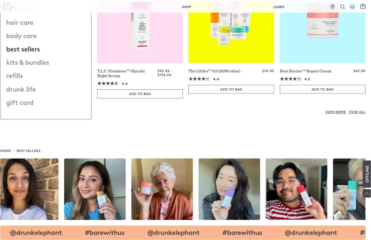Click the HOME breadcrumb link
371x240 pixels.
(x=6, y=151)
